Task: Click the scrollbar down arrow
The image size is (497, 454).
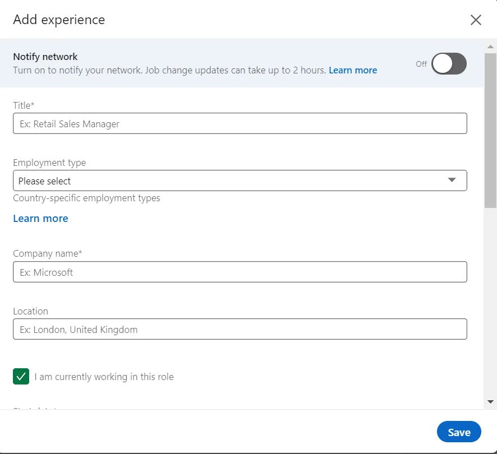Action: [490, 402]
